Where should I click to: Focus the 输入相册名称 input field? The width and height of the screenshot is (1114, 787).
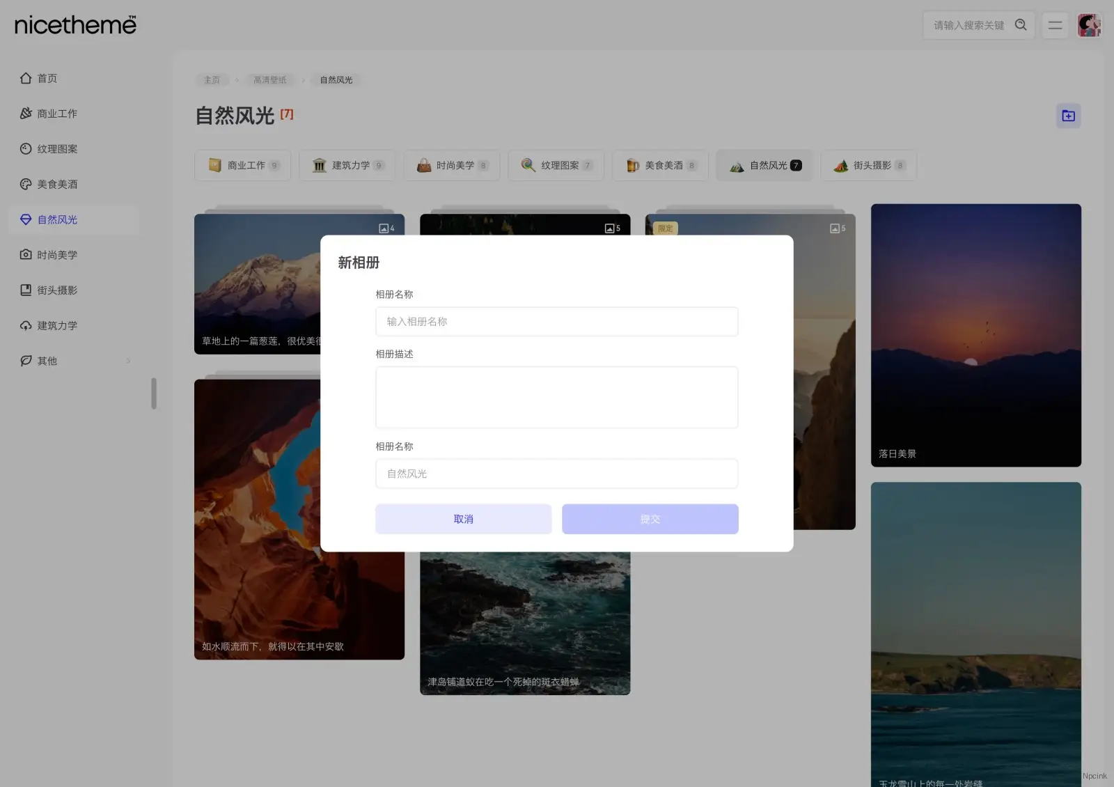tap(557, 322)
